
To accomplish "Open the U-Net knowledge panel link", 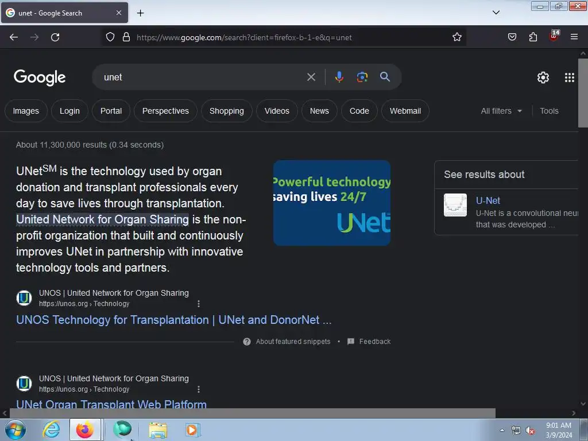I will coord(488,200).
